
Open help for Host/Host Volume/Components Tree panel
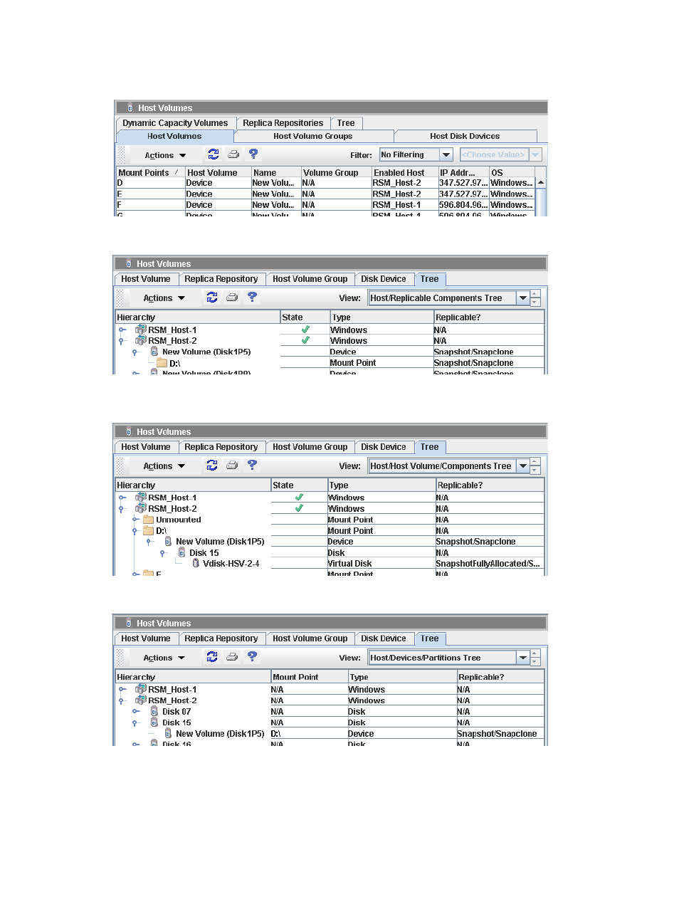252,465
